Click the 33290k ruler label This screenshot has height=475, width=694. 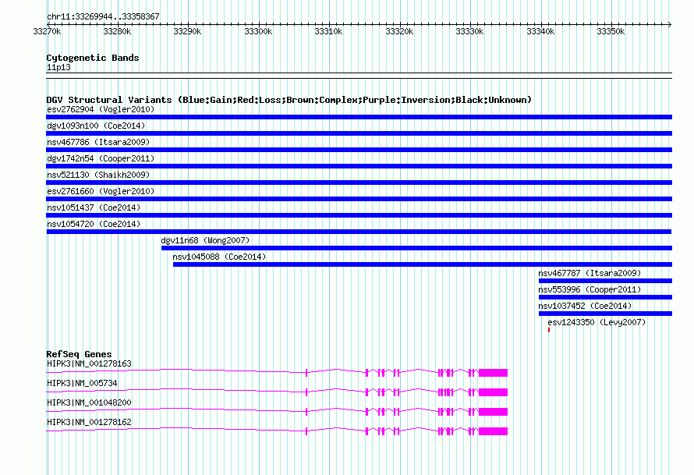187,31
